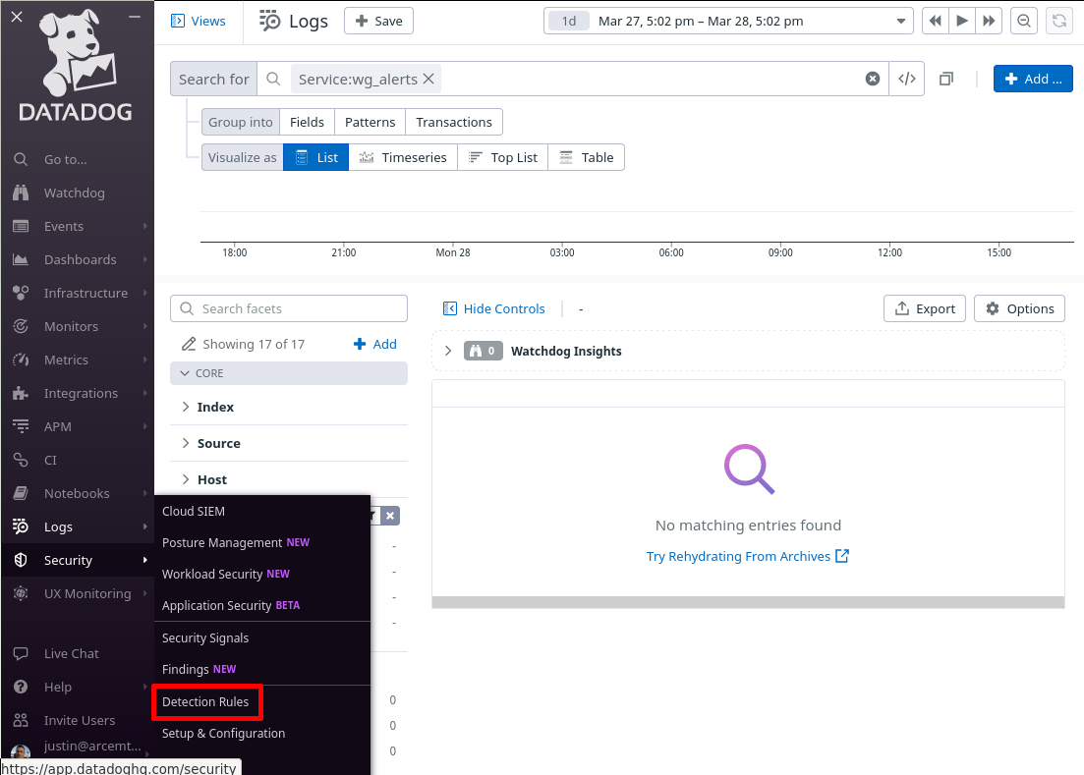Clear the entire search query
Image resolution: width=1084 pixels, height=775 pixels.
tap(873, 79)
